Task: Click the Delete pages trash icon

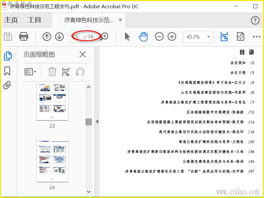Action: pyautogui.click(x=52, y=72)
